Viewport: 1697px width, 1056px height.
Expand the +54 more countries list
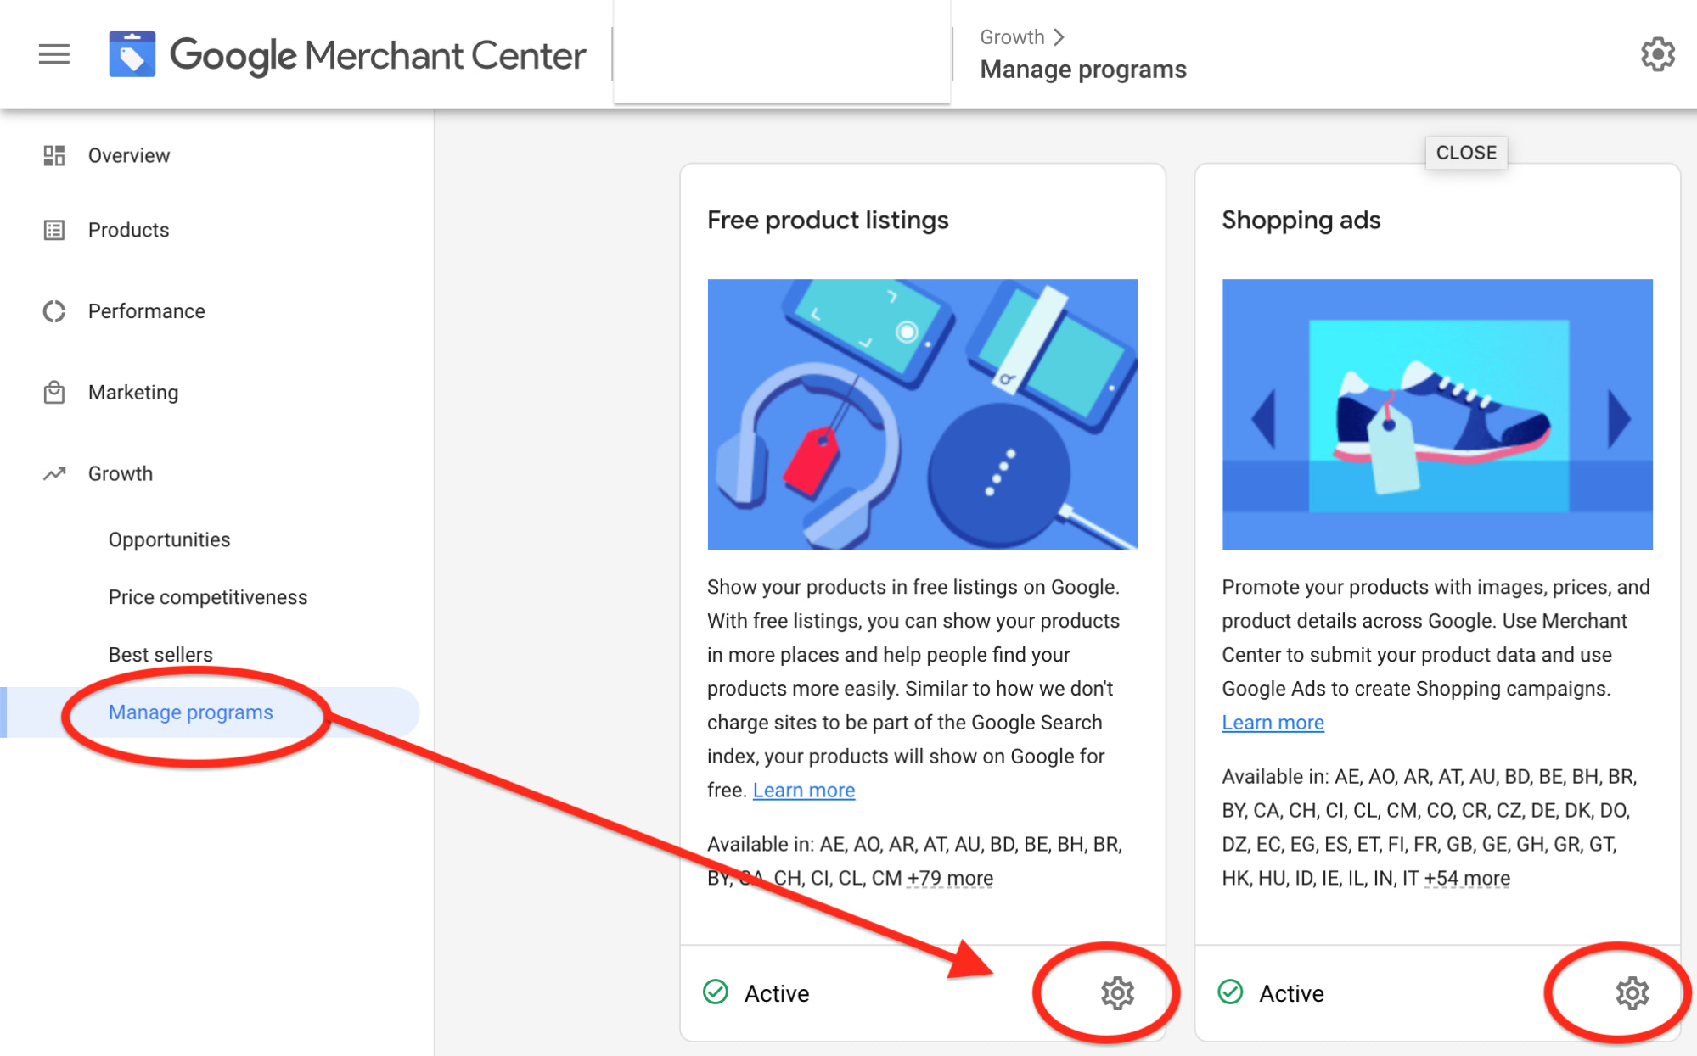tap(1468, 878)
